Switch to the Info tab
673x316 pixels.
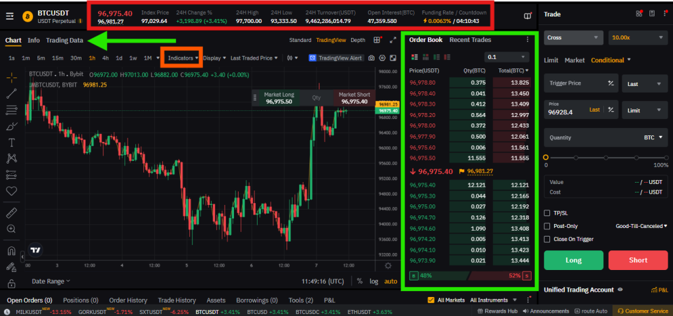point(34,40)
